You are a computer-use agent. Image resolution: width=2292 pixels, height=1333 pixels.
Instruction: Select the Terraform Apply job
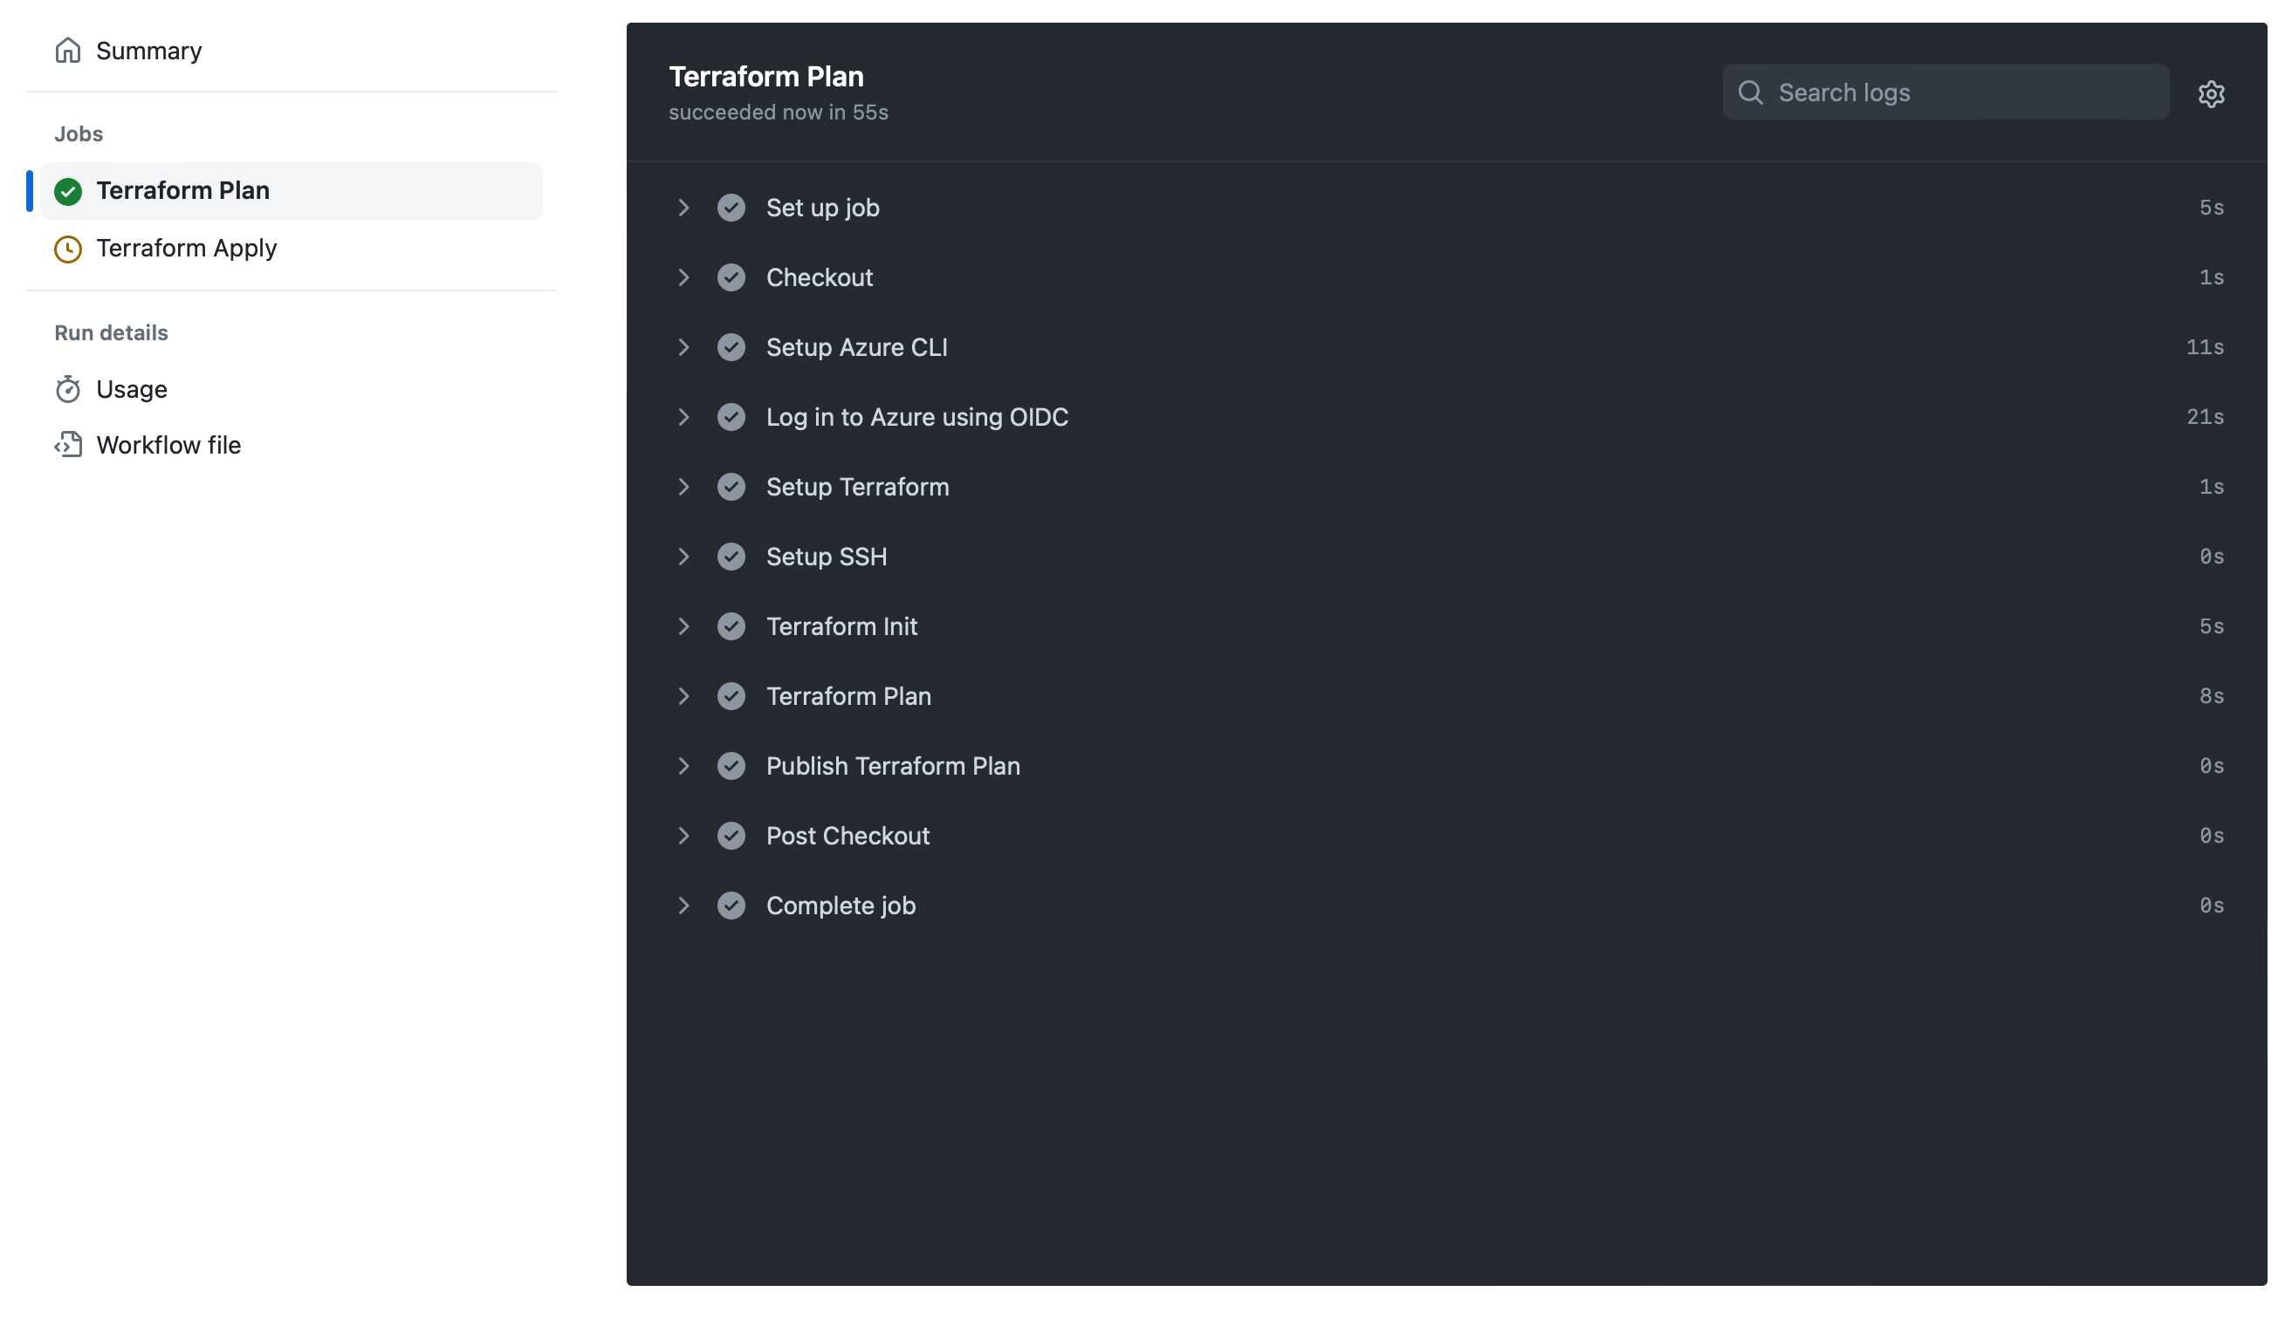coord(186,250)
